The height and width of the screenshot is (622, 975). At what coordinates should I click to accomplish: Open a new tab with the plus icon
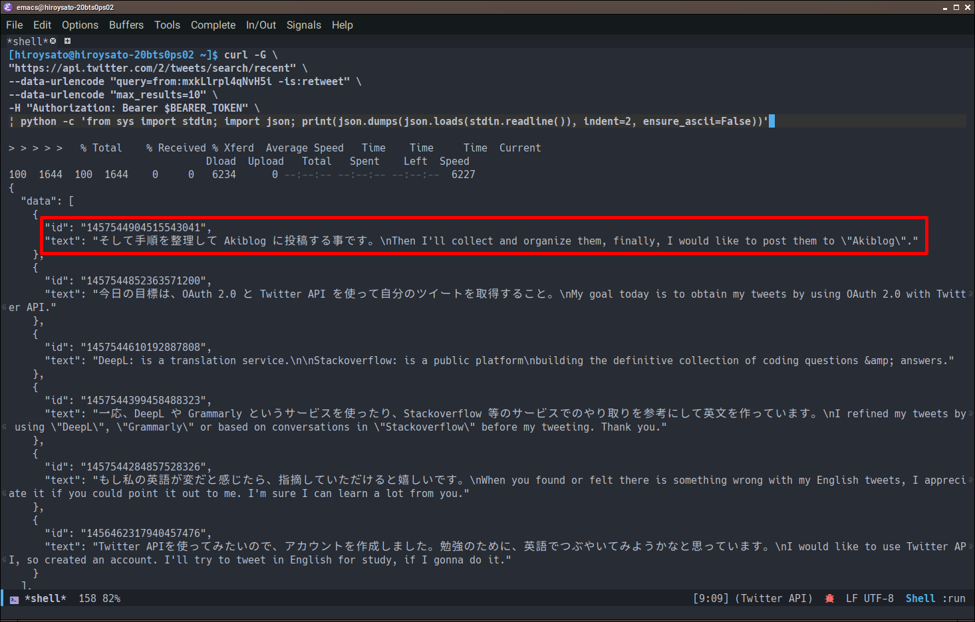(x=67, y=41)
